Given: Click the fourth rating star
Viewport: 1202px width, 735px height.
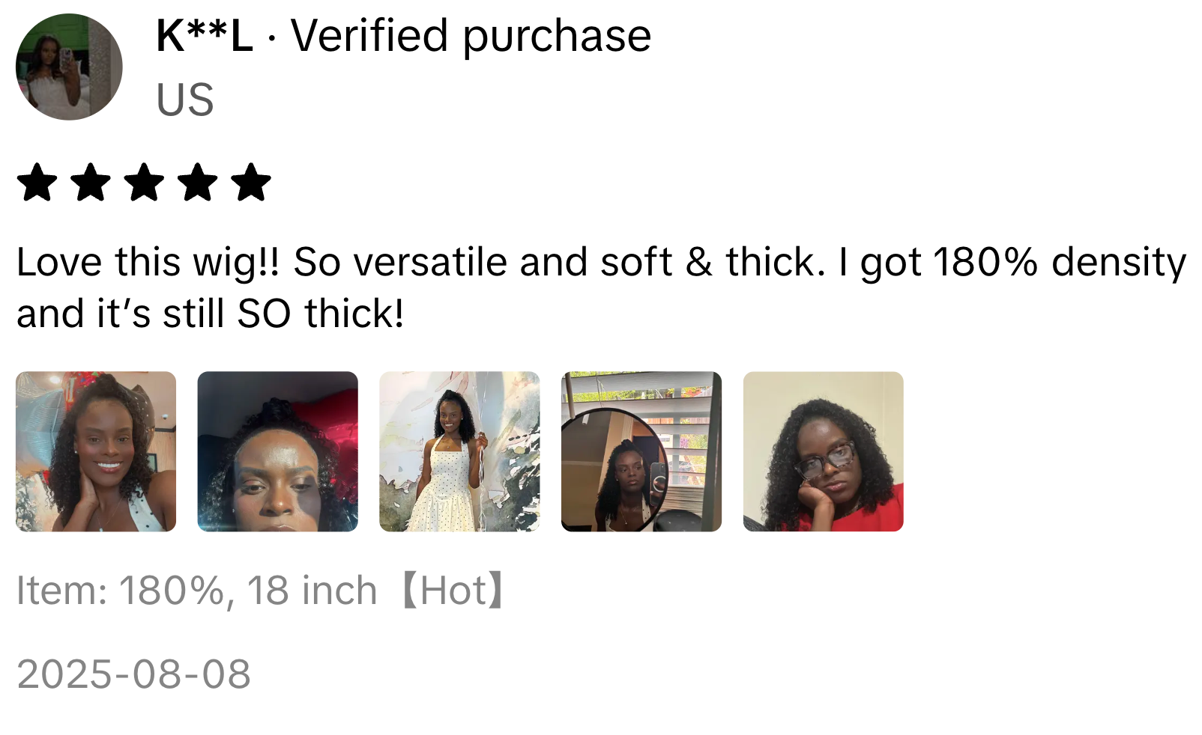Looking at the screenshot, I should 198,183.
